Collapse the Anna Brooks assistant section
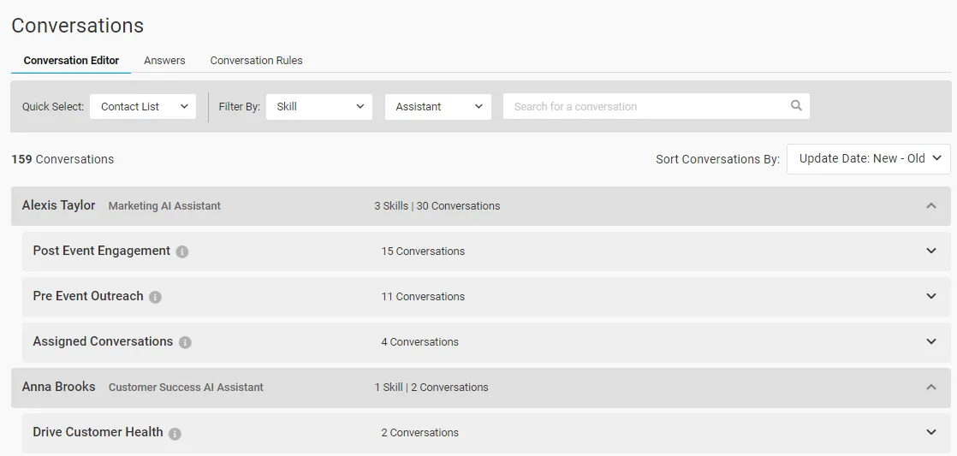 (930, 387)
